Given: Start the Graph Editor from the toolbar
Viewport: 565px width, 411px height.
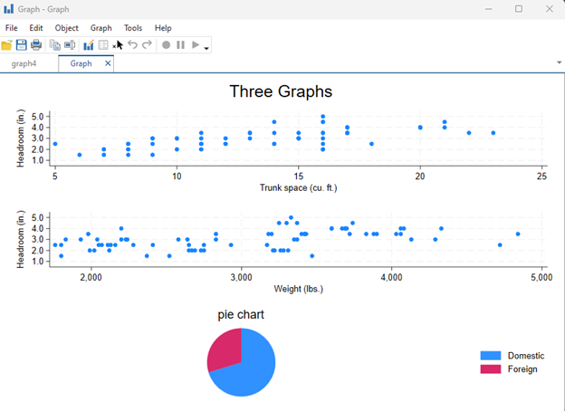Looking at the screenshot, I should tap(89, 45).
